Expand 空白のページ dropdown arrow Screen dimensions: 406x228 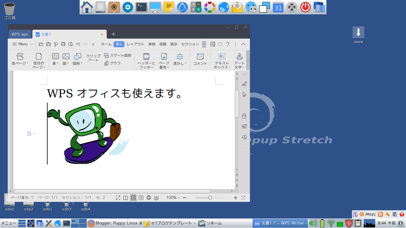(x=44, y=67)
